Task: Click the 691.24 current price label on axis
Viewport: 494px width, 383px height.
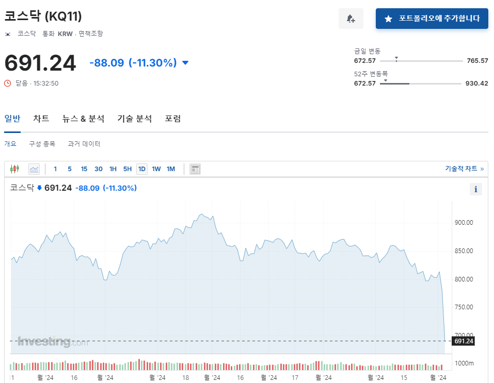Action: pyautogui.click(x=464, y=341)
